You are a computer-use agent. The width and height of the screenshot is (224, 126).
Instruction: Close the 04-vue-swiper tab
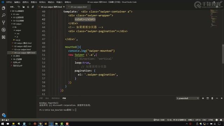pyautogui.click(x=64, y=7)
